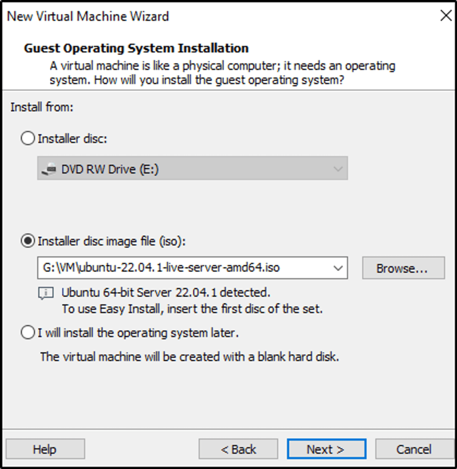Screen dimensions: 457x469
Task: Close the wizard with the X button
Action: coord(446,16)
